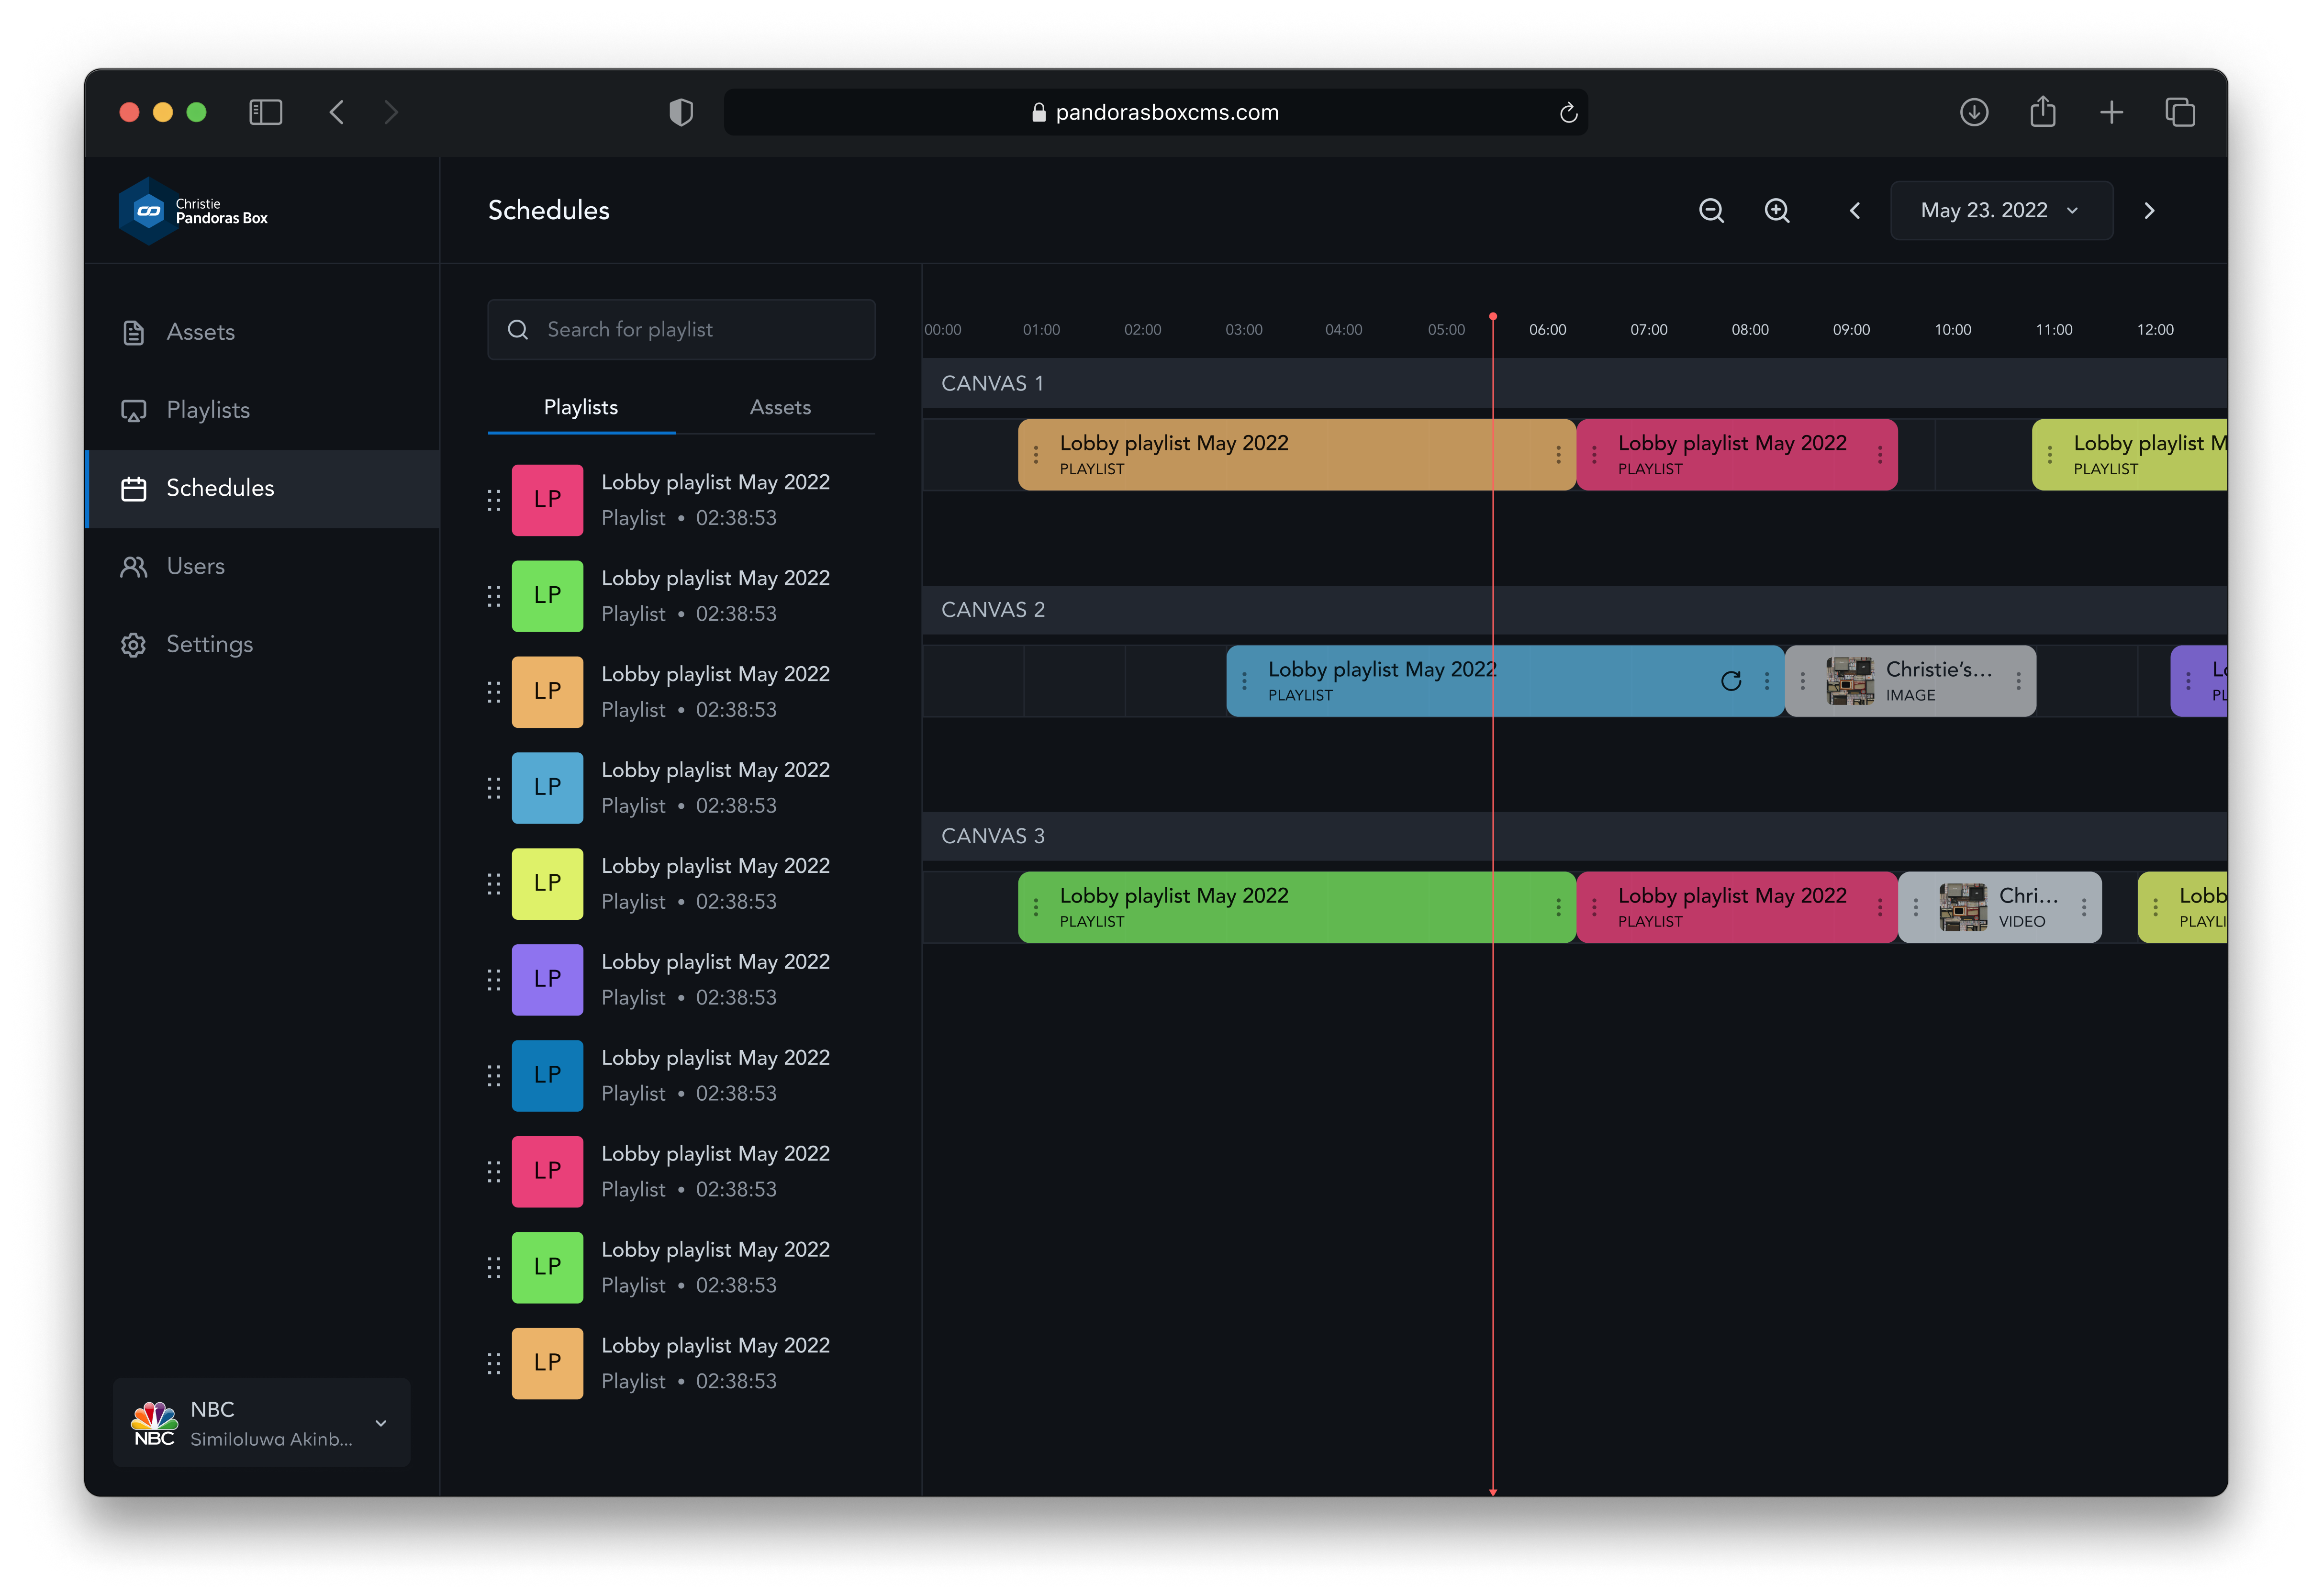Open the Settings page in sidebar
Screen dimensions: 2312x1596
click(x=209, y=644)
